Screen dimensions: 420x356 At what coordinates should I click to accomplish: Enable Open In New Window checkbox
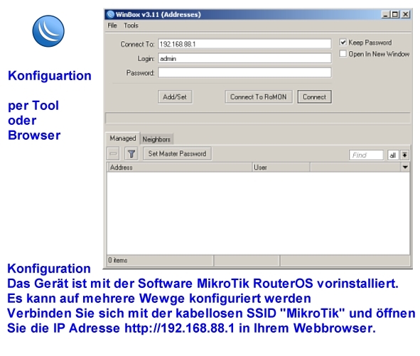tap(343, 54)
